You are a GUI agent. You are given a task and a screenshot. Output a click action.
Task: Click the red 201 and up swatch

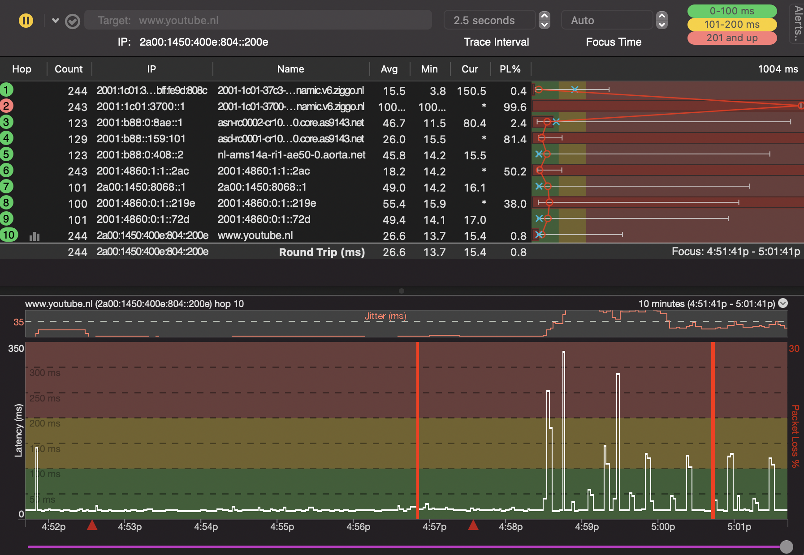tap(732, 38)
